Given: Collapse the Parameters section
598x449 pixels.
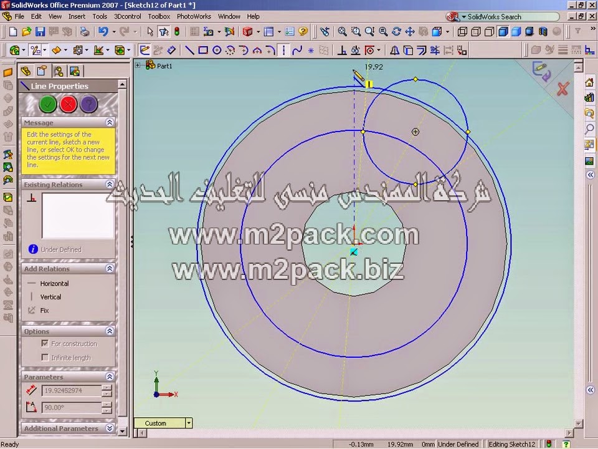Looking at the screenshot, I should point(110,377).
